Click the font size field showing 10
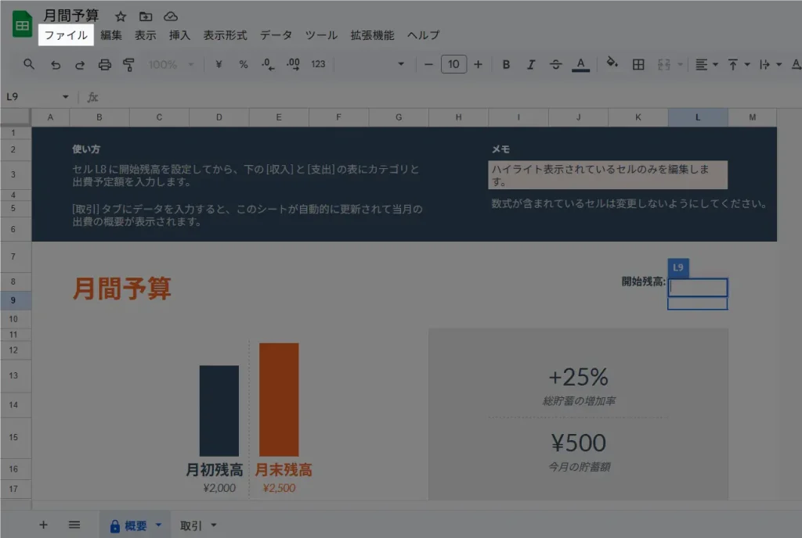 pos(453,64)
